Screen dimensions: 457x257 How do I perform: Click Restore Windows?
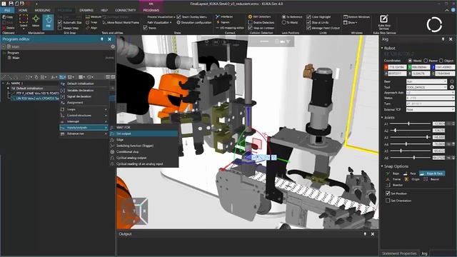coord(356,17)
